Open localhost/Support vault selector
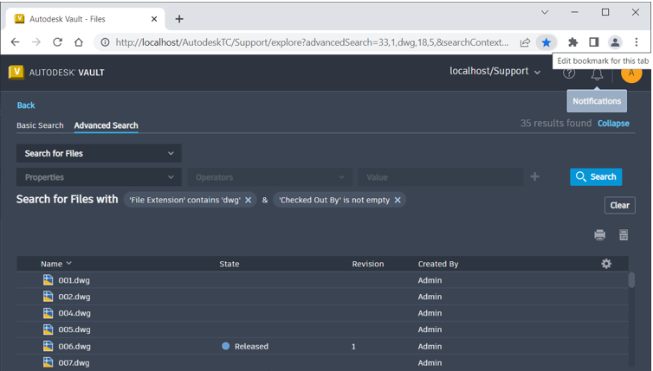Screen dimensions: 653x371 (x=495, y=71)
